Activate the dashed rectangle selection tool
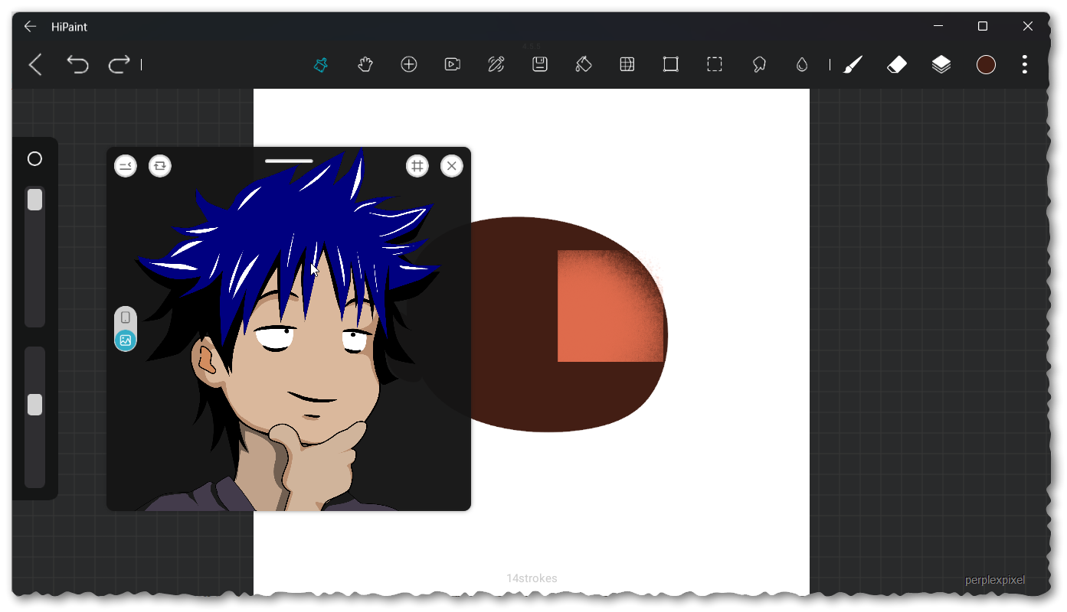 [x=715, y=64]
